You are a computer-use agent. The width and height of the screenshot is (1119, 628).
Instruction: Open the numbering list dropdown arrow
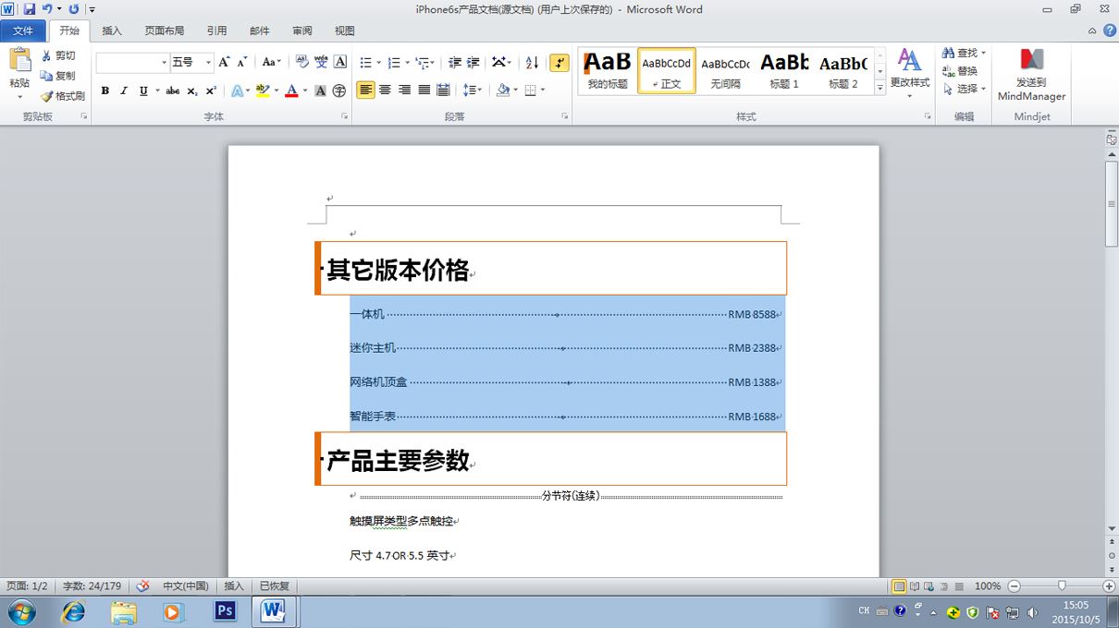[407, 63]
